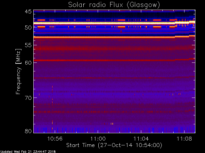This screenshot has width=205, height=153.
Task: Click the bright yellow-white band near 49 MHz
Action: pyautogui.click(x=104, y=23)
